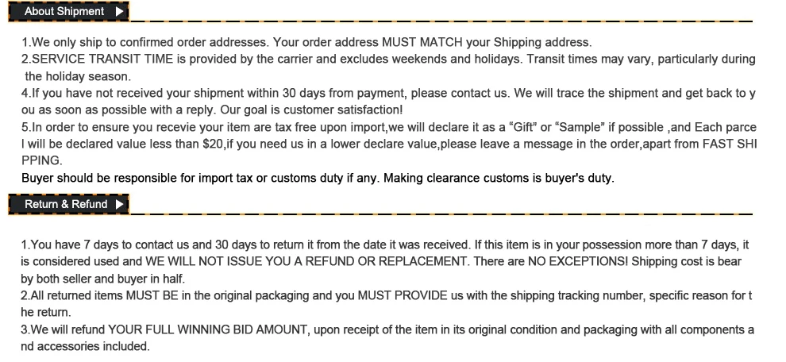Click the FAST SHI text at line end
786x362 pixels.
point(730,144)
